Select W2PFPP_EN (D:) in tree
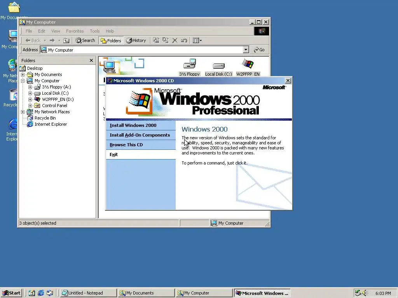 (58, 99)
